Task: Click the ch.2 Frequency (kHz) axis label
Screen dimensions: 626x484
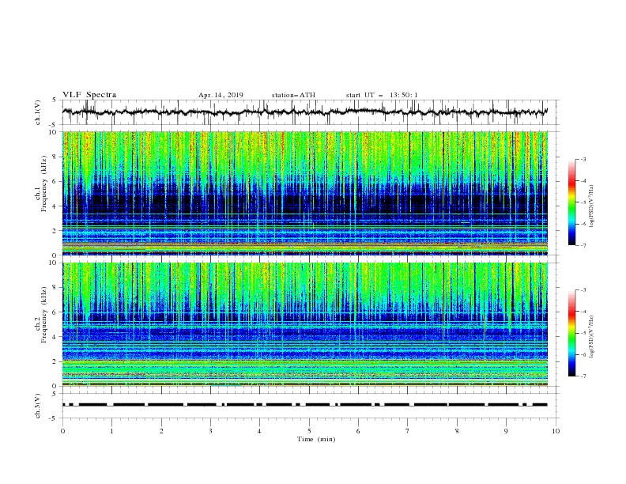Action: click(x=41, y=315)
